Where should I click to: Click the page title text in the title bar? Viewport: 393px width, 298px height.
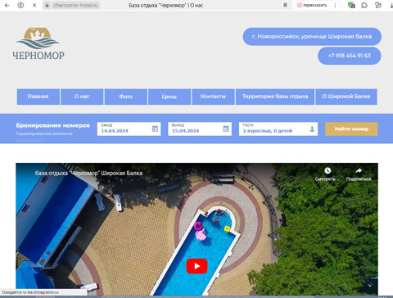[165, 5]
